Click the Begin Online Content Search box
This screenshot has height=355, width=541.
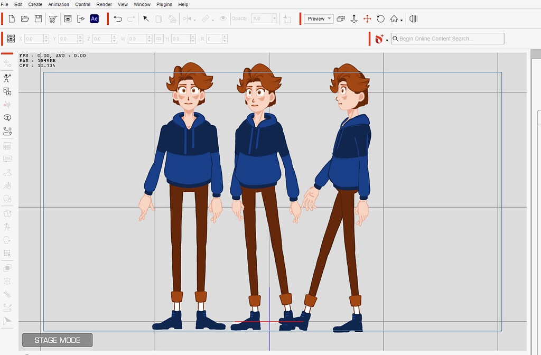[x=447, y=39]
